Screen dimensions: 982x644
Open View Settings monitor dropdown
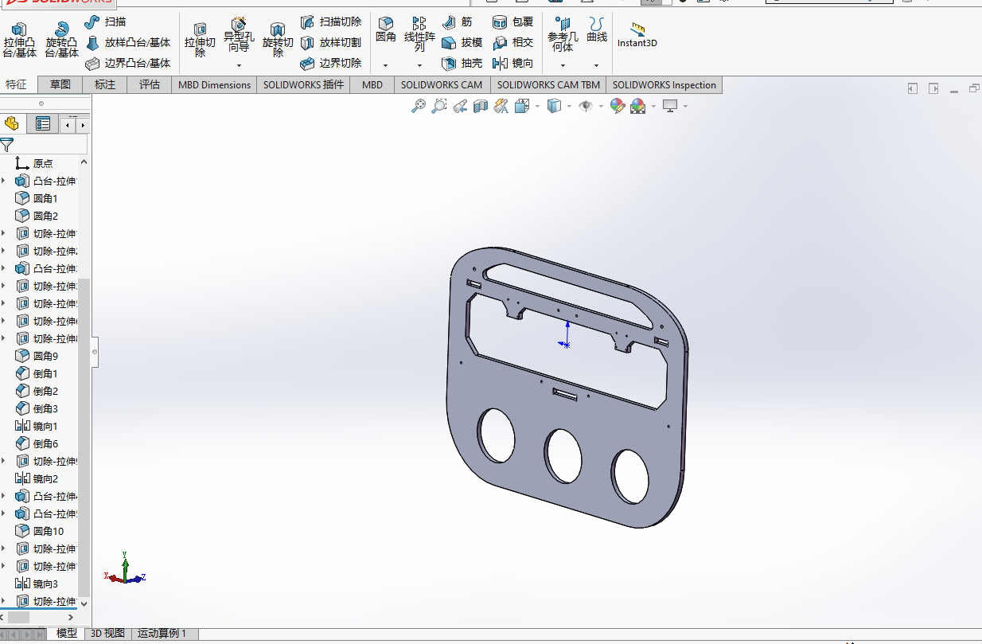point(684,106)
